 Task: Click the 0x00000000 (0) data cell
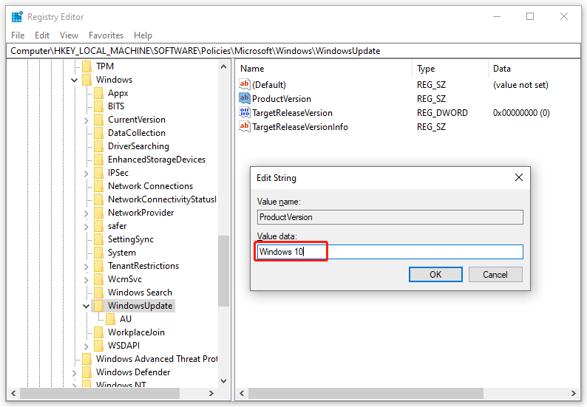point(521,112)
